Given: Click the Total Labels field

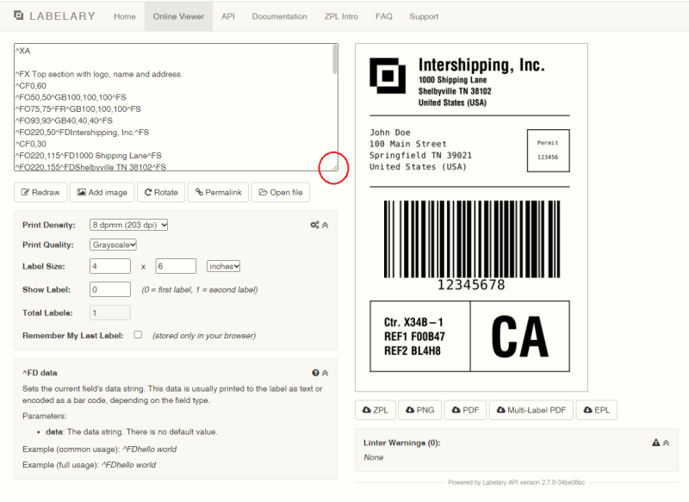Looking at the screenshot, I should [x=110, y=313].
